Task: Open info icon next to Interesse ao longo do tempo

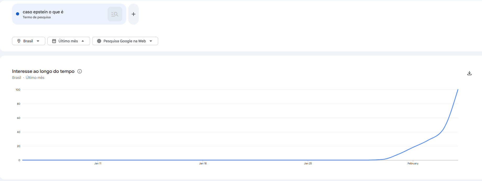Action: 80,71
